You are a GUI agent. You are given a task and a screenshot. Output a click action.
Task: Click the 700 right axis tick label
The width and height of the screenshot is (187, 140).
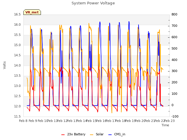click(174, 26)
